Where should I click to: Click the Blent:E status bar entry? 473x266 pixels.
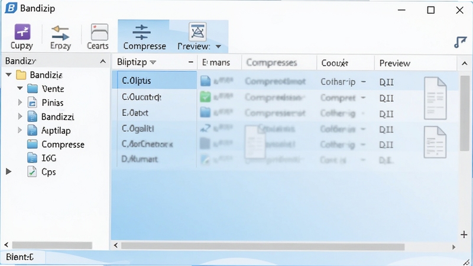coord(20,257)
